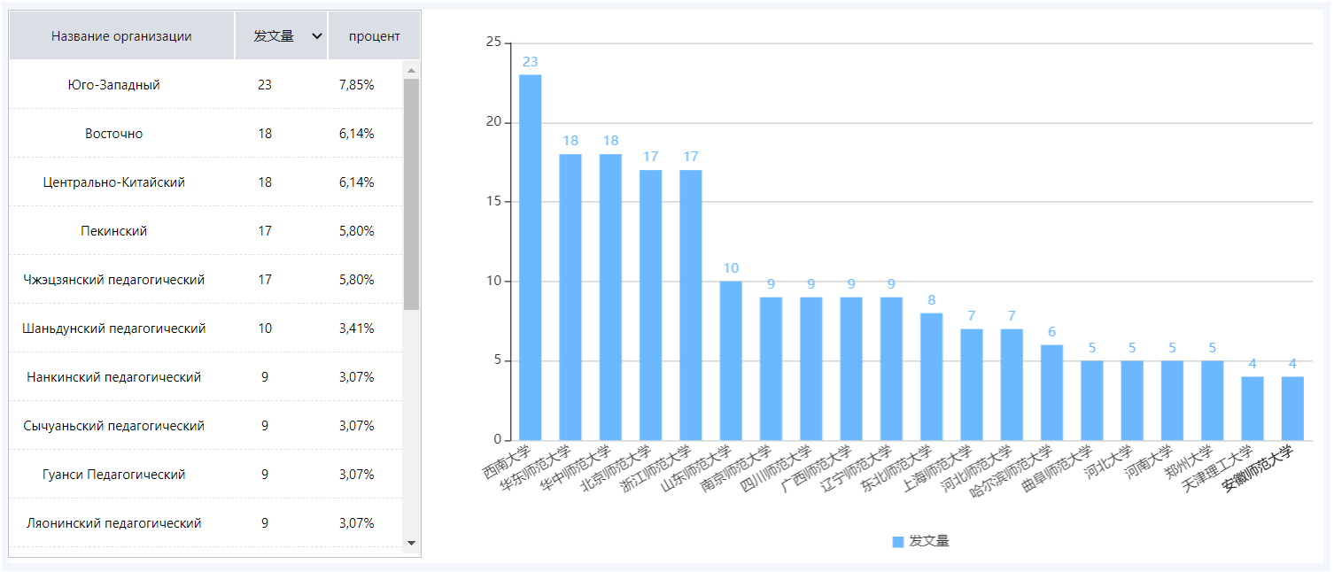Select the Пекинский row in table

pyautogui.click(x=113, y=231)
